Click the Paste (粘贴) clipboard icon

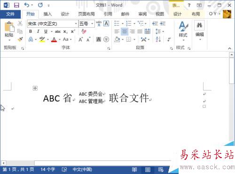[9, 27]
